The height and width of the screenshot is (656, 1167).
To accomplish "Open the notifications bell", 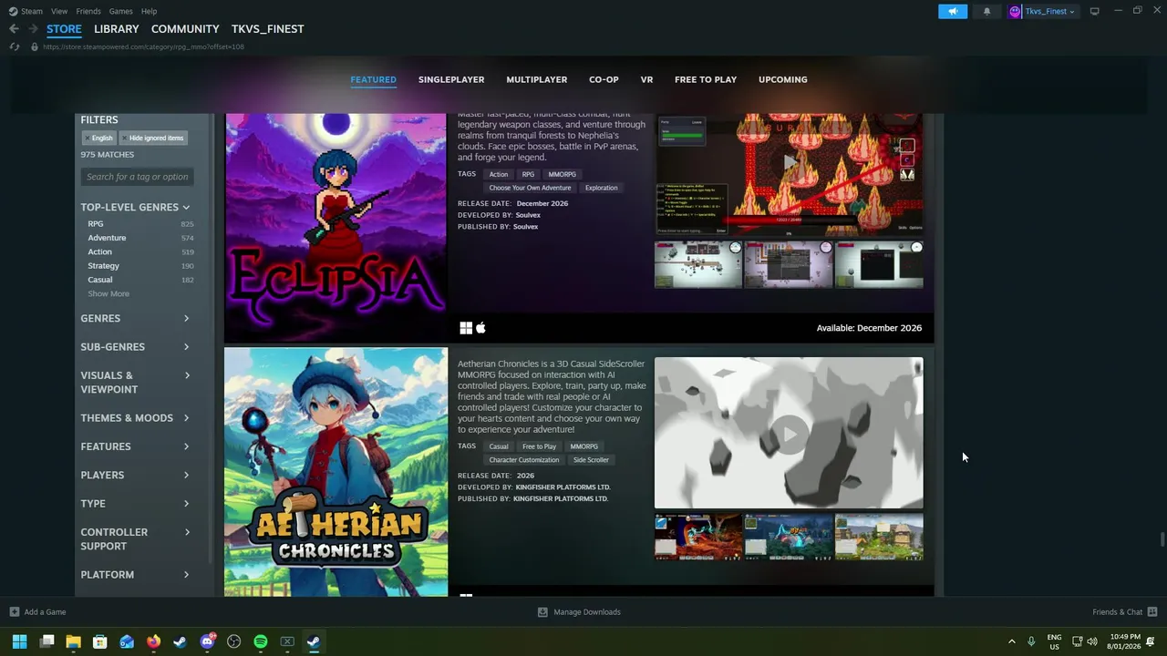I will coord(986,11).
